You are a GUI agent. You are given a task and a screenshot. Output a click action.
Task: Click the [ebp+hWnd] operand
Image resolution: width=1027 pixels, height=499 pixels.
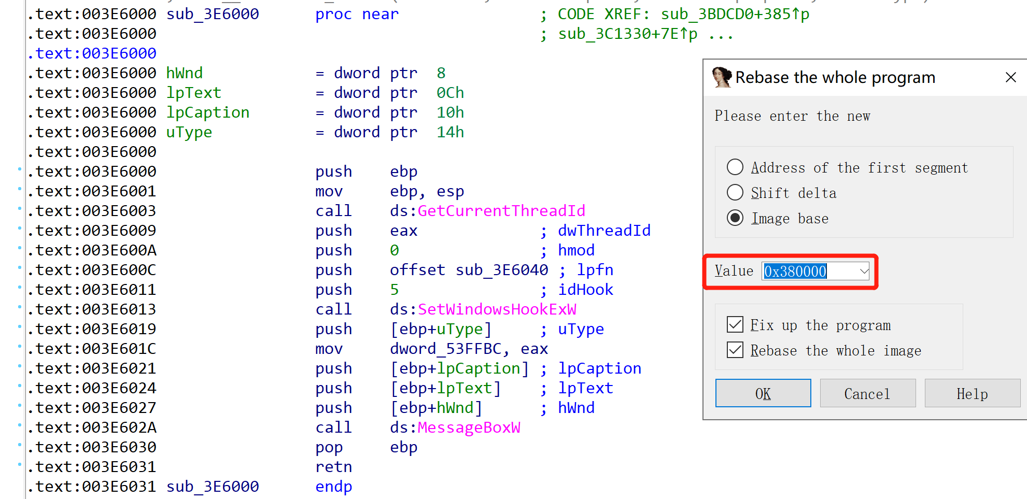pos(436,408)
